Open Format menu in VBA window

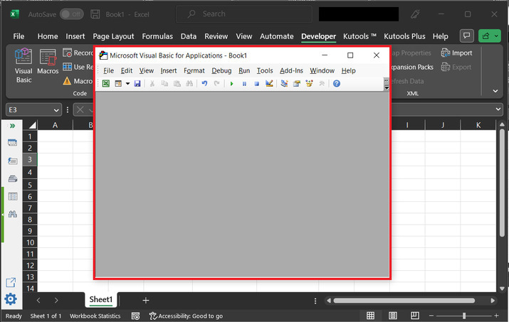pos(194,70)
